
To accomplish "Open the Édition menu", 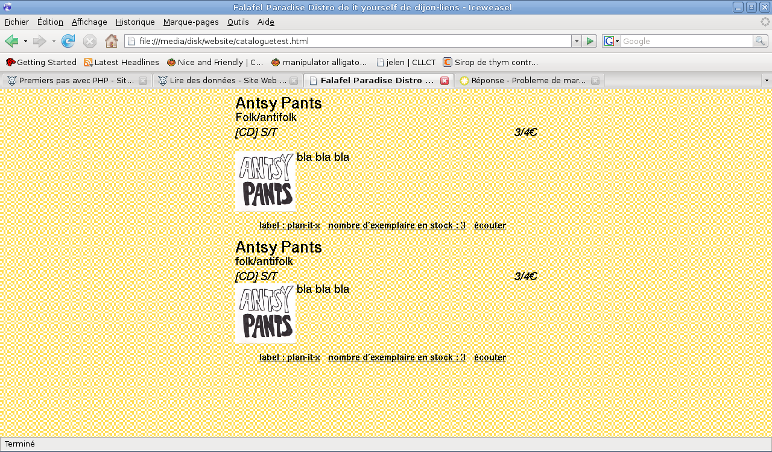I will click(50, 22).
